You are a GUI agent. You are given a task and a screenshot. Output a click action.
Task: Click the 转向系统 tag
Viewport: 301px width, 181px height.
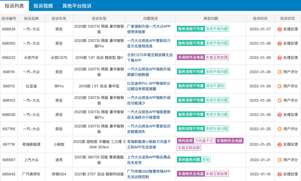[185, 141]
